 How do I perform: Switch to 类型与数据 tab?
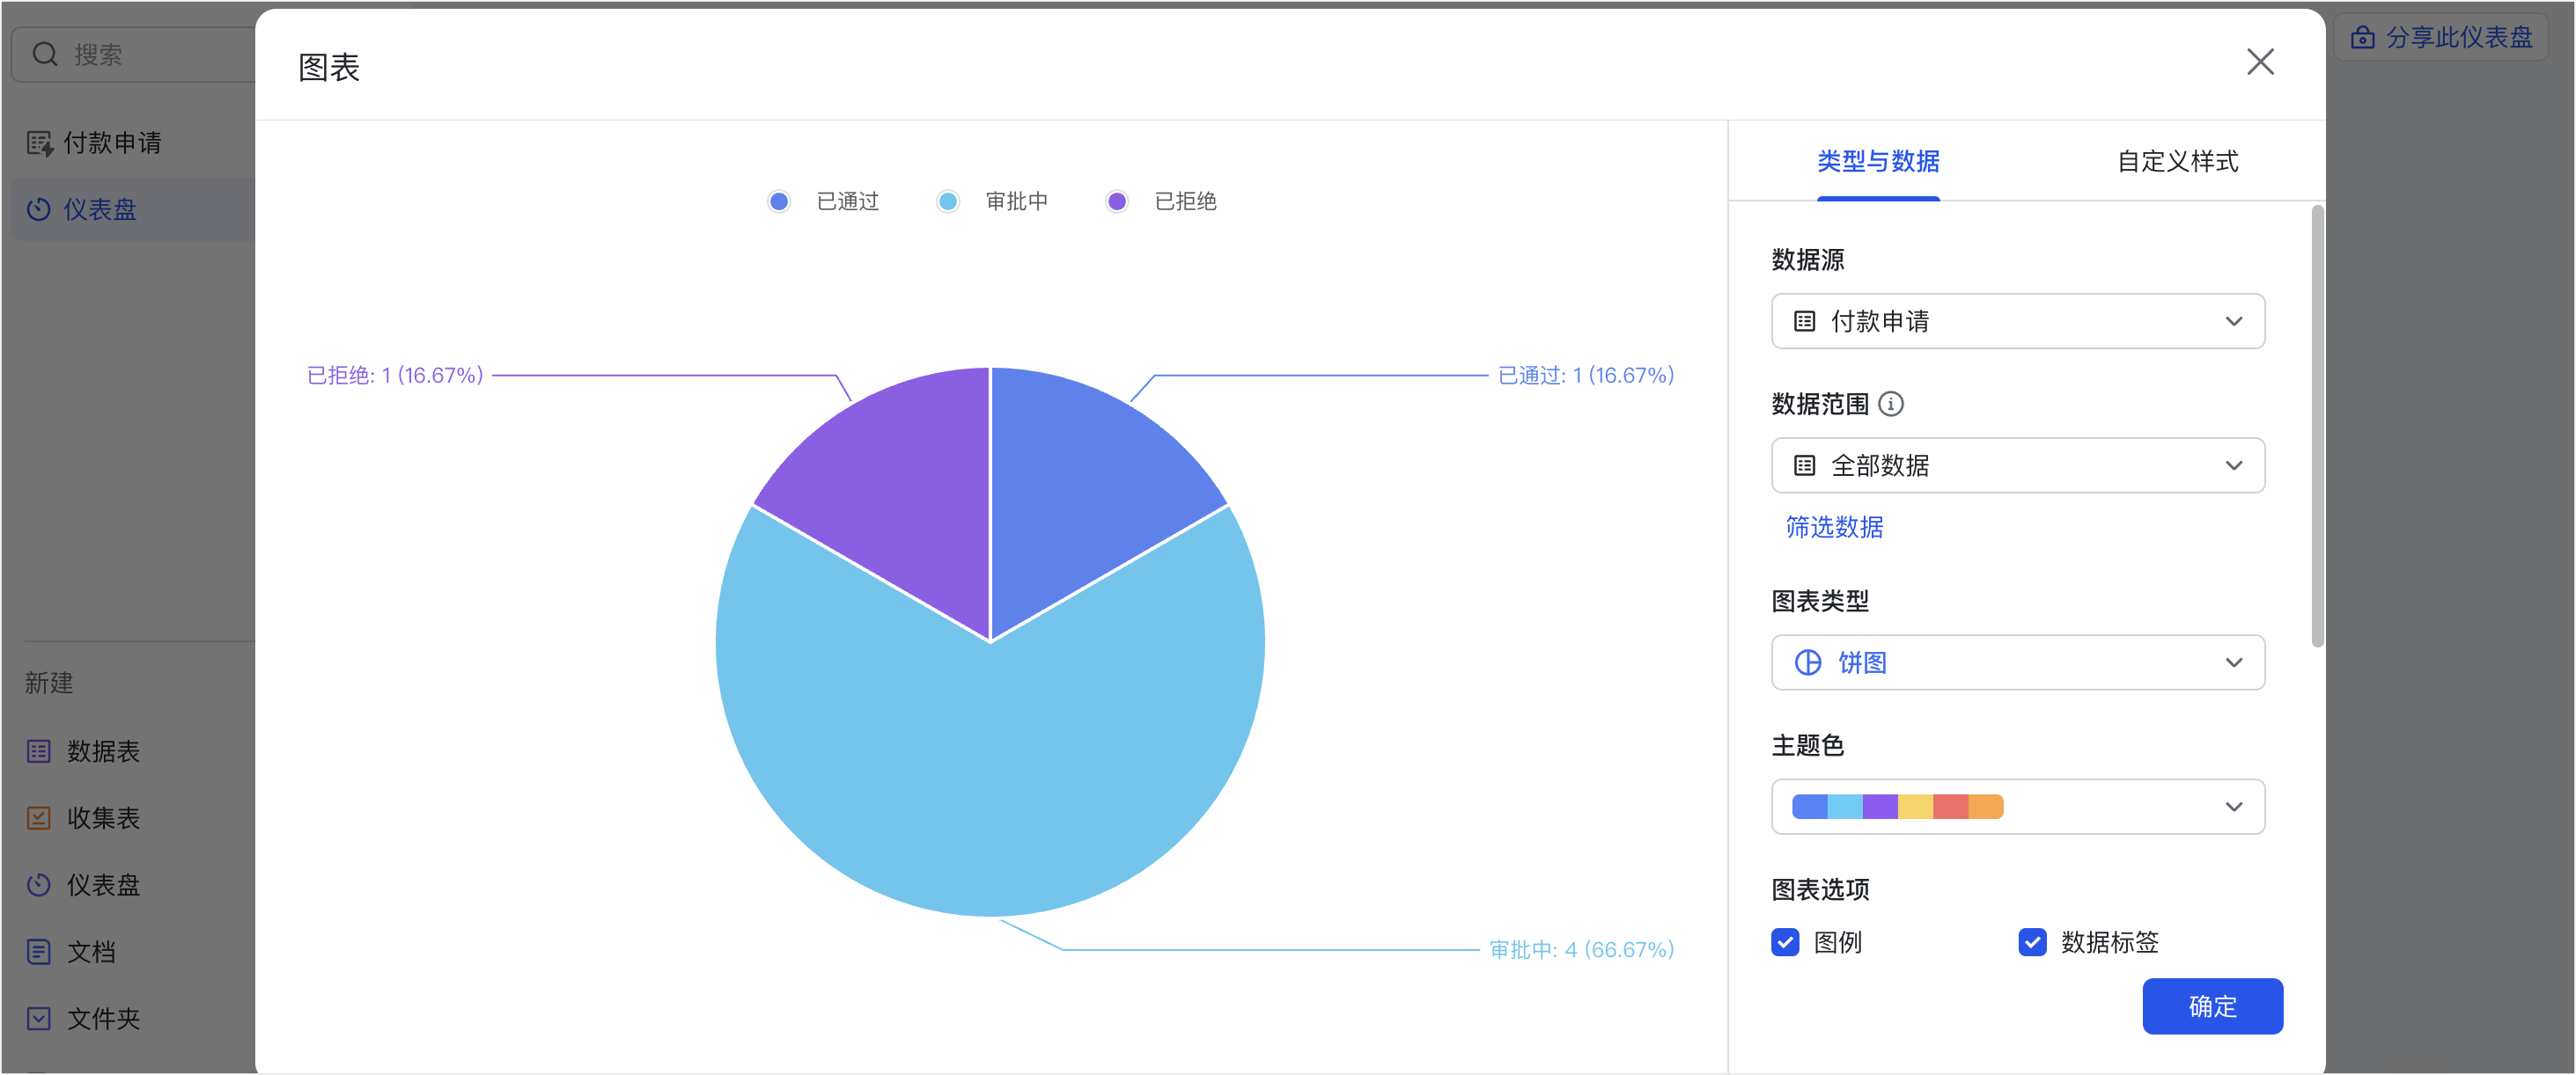[1878, 162]
